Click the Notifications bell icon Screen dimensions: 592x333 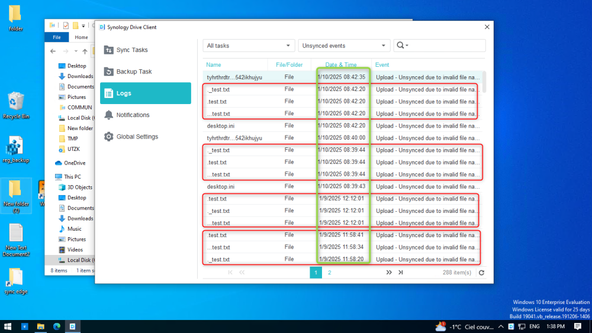pos(109,115)
